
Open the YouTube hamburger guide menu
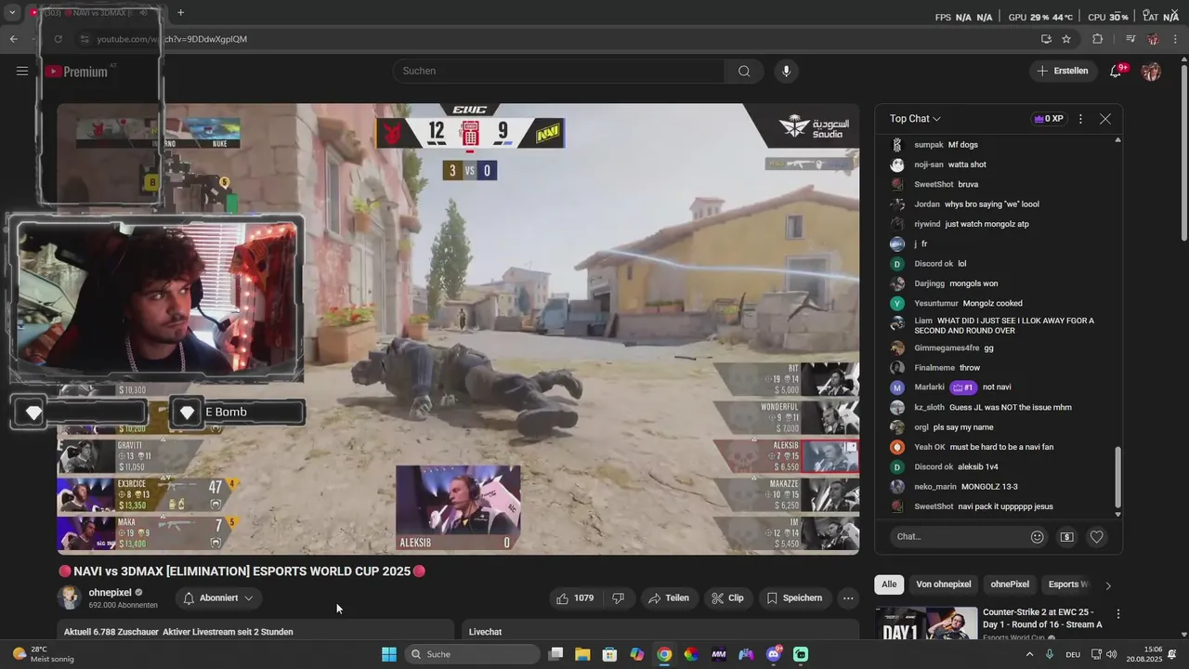click(22, 71)
